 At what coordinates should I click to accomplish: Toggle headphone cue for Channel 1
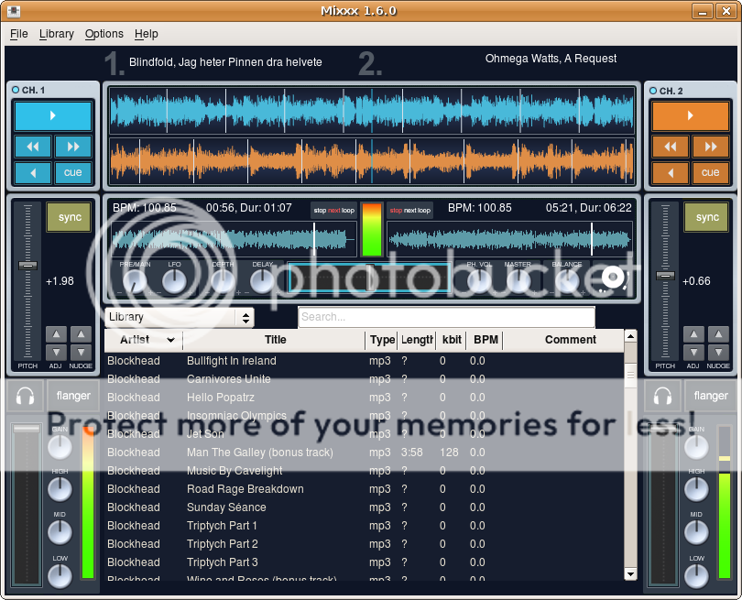click(25, 396)
